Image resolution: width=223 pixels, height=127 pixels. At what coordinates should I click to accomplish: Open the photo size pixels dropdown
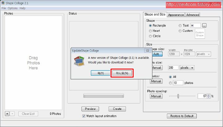[187, 68]
